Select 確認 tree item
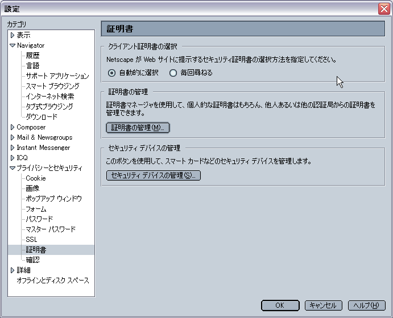Screen dimensions: 393x318 pyautogui.click(x=32, y=260)
